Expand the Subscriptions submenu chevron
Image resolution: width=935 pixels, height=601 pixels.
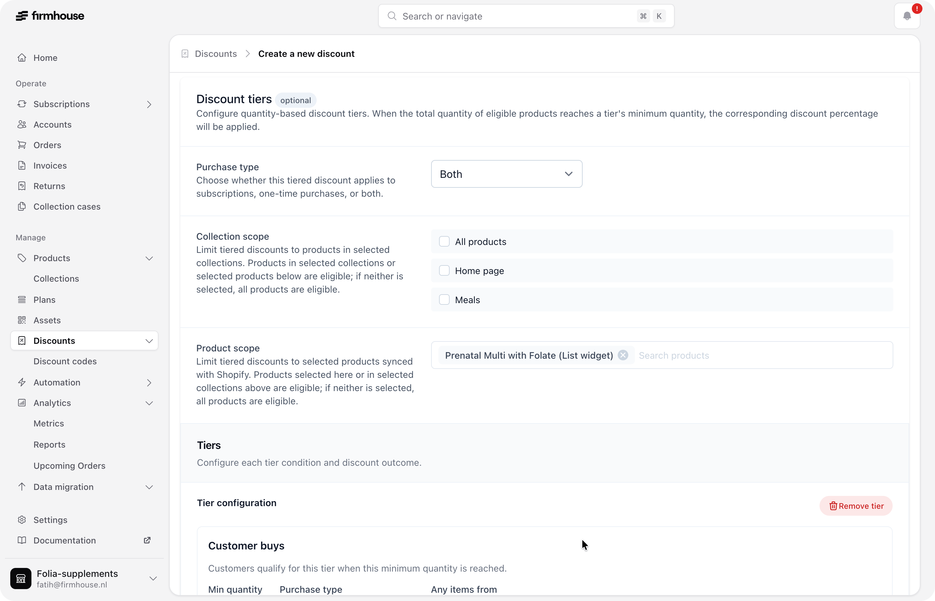(x=149, y=104)
